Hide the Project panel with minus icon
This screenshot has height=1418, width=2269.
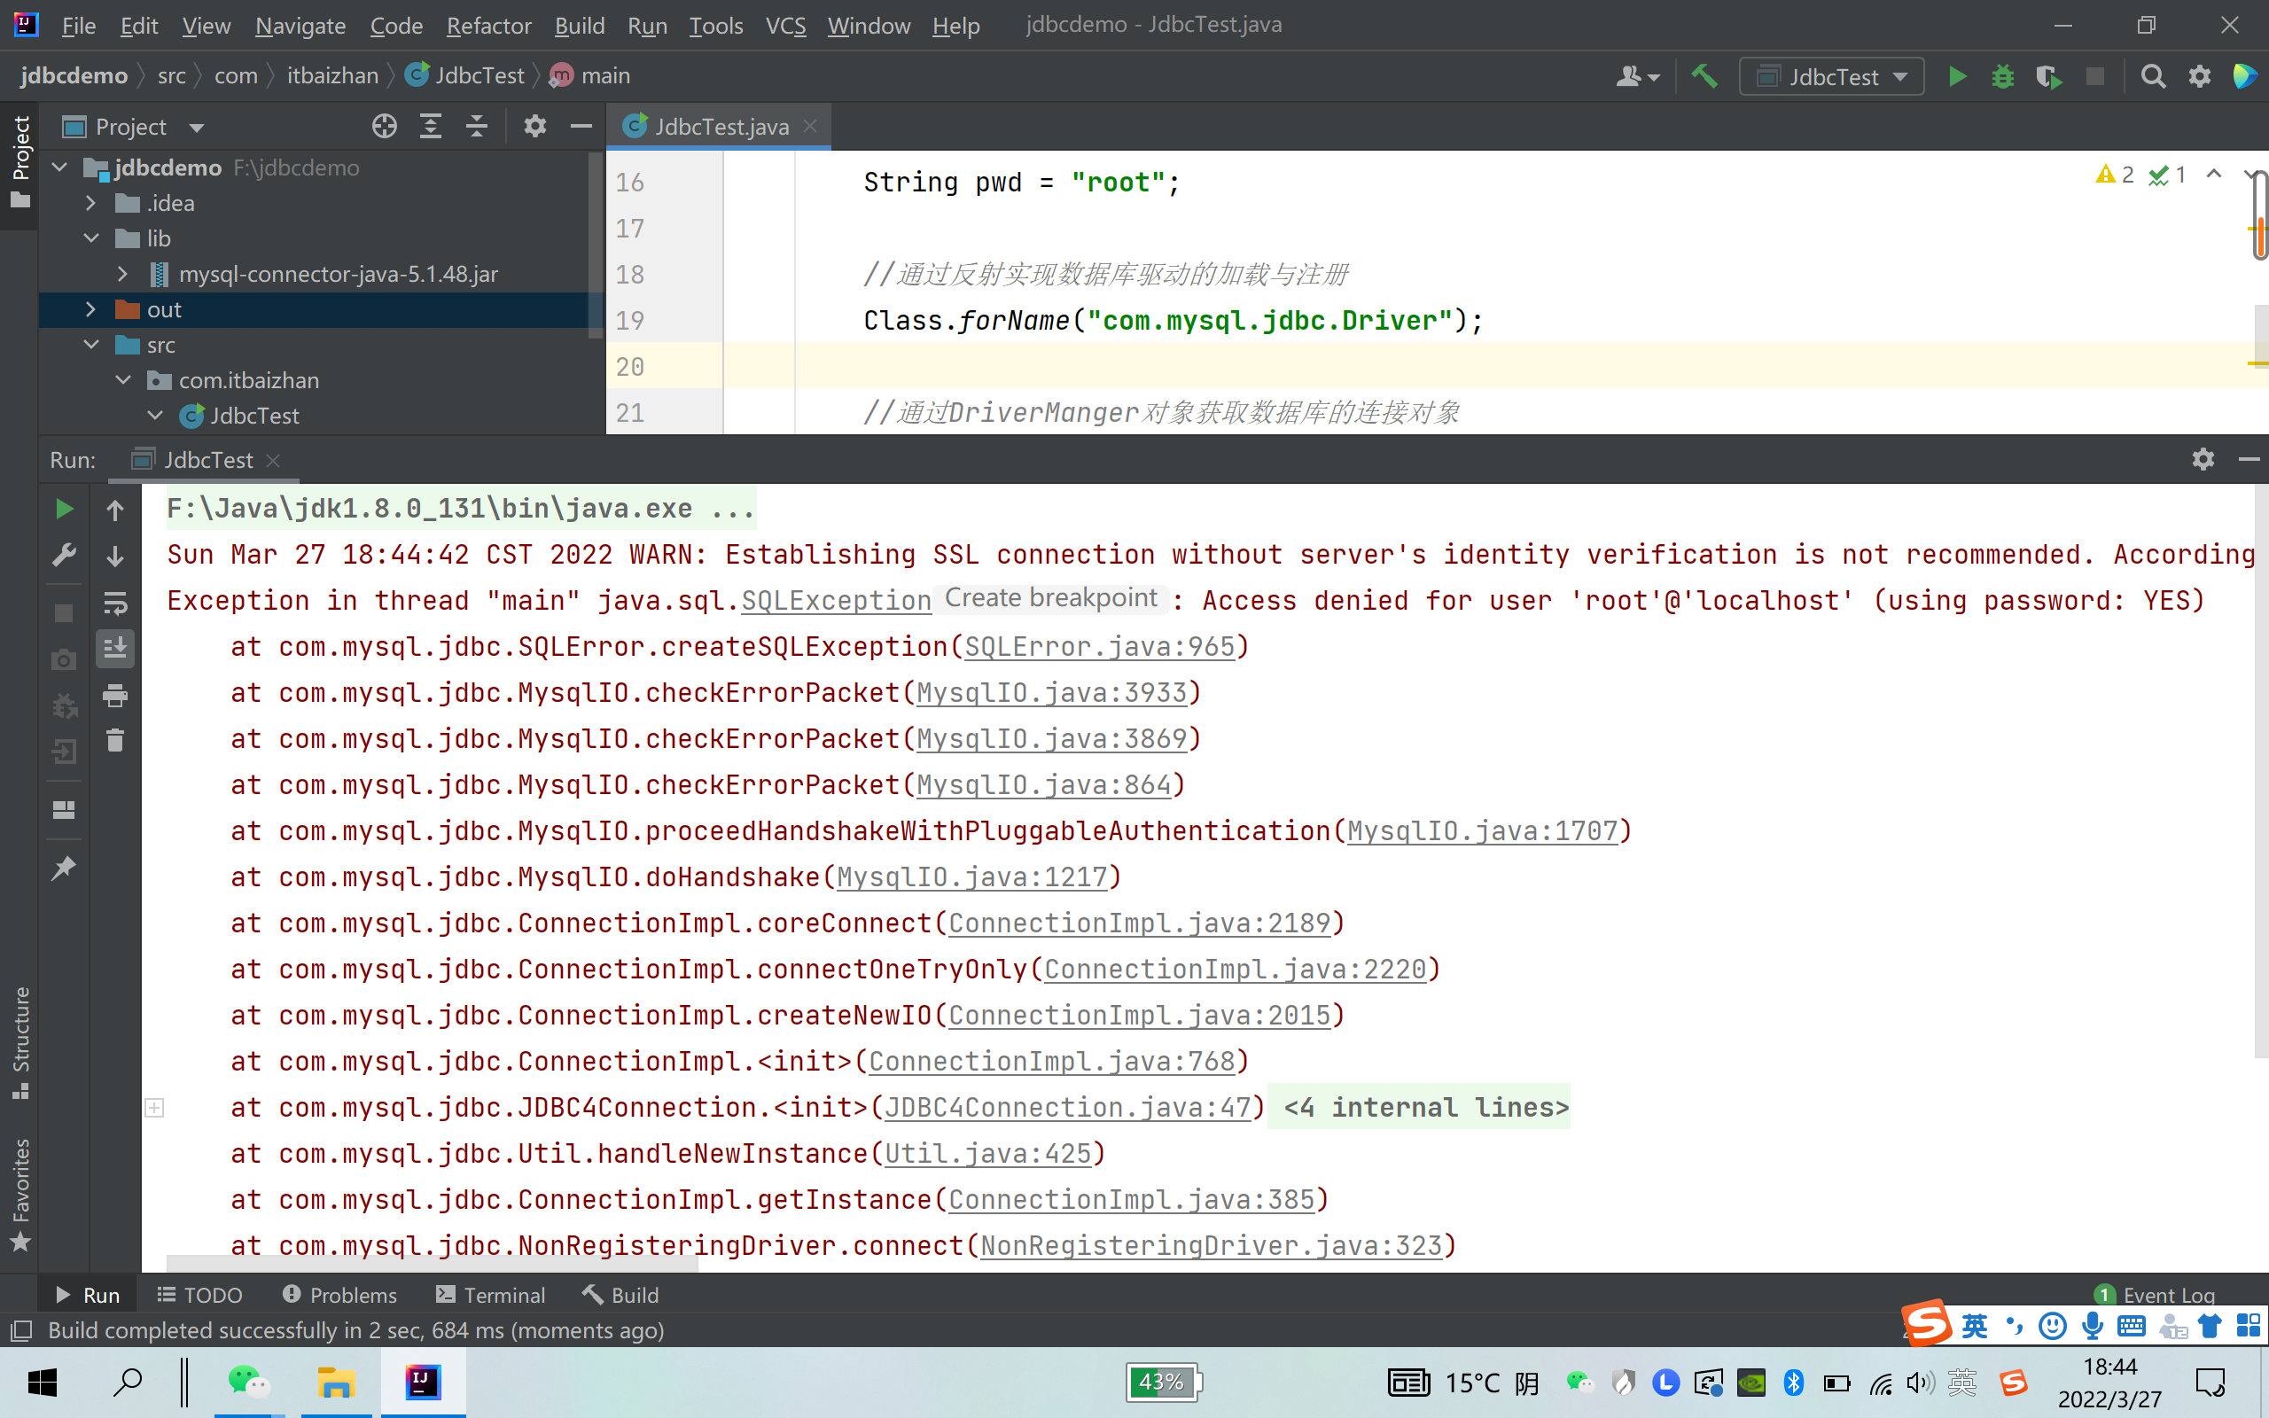581,126
